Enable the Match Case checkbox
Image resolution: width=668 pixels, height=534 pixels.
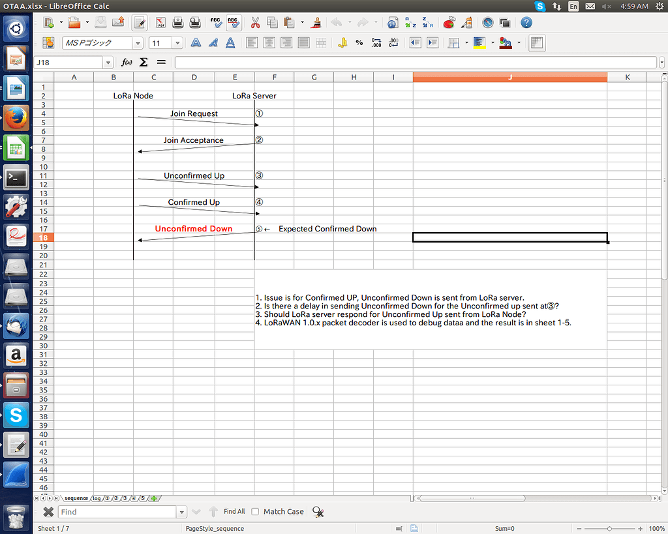pos(256,512)
